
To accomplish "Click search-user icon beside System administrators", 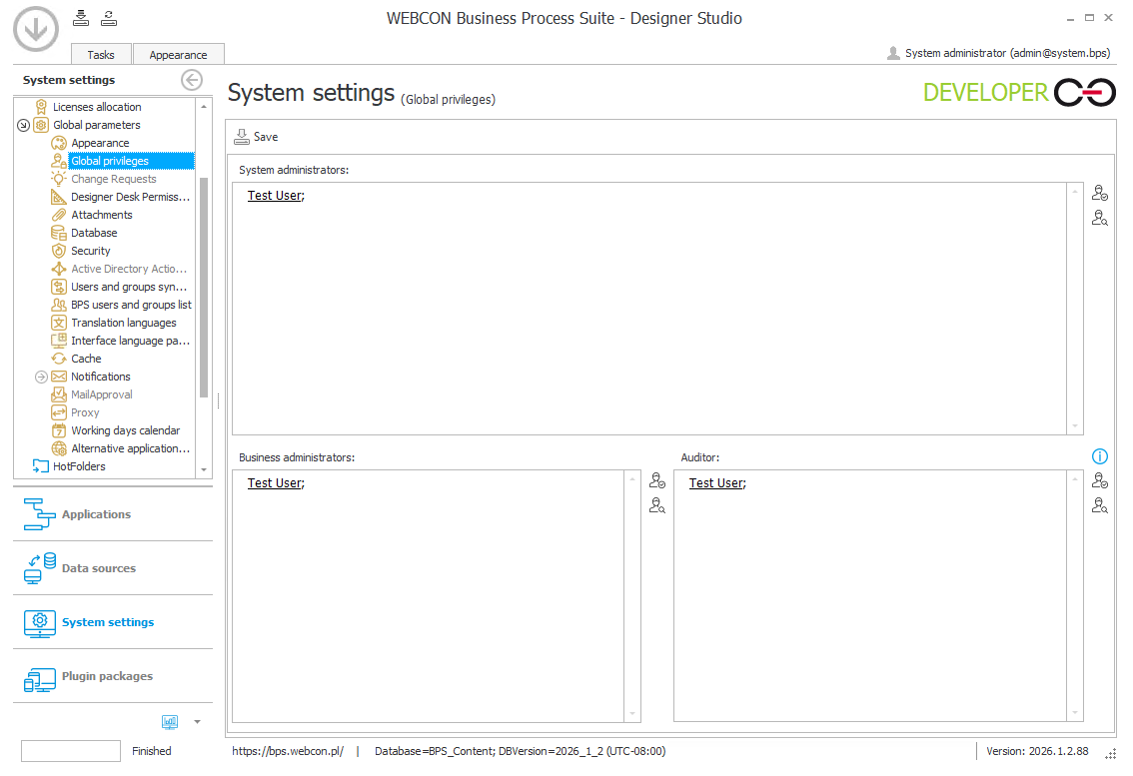I will point(1100,218).
